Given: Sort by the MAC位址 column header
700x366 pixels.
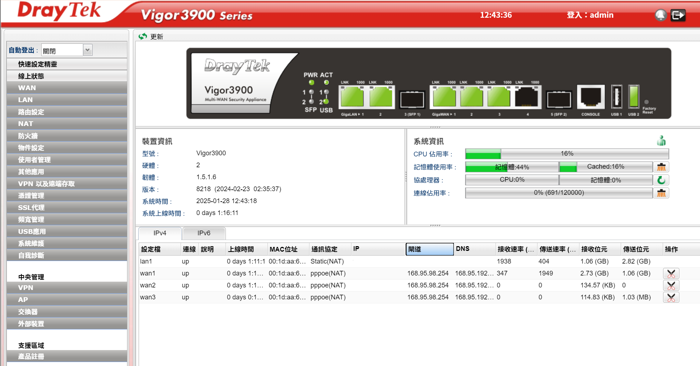Looking at the screenshot, I should click(288, 249).
